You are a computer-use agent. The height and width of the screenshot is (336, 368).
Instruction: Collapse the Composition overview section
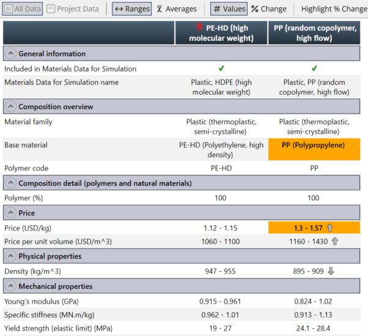tap(11, 106)
